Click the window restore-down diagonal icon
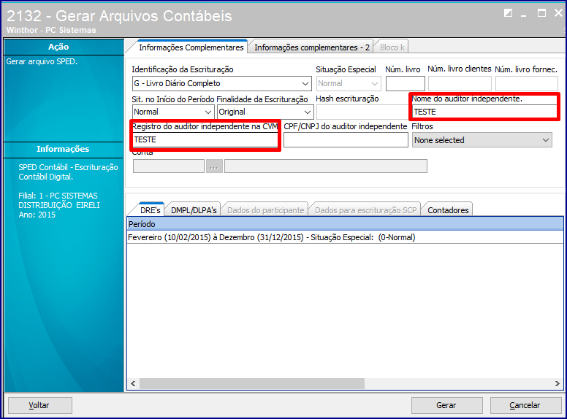 click(508, 13)
